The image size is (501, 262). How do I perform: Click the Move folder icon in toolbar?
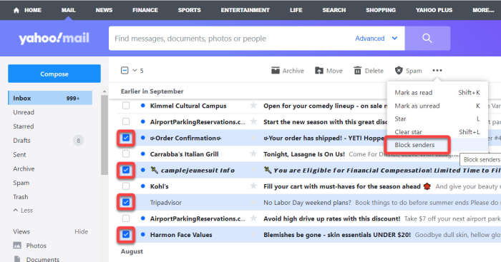pyautogui.click(x=319, y=71)
